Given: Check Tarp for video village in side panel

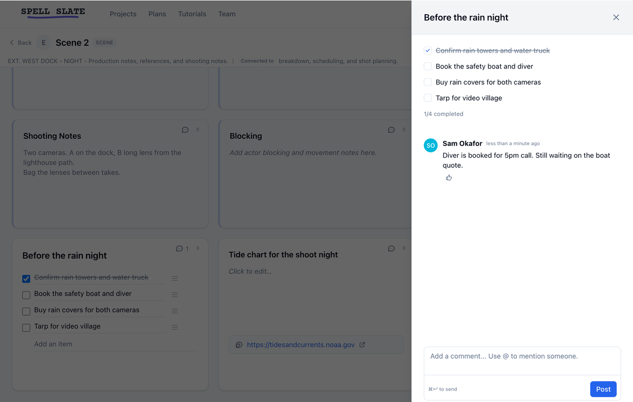Looking at the screenshot, I should pos(428,98).
